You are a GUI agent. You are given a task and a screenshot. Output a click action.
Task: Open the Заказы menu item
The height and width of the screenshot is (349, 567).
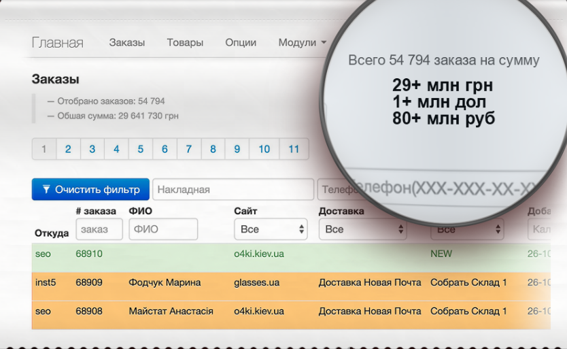(126, 43)
